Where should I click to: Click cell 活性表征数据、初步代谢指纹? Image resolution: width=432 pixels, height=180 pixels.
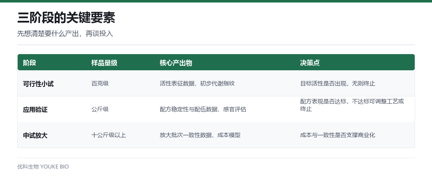click(x=197, y=84)
